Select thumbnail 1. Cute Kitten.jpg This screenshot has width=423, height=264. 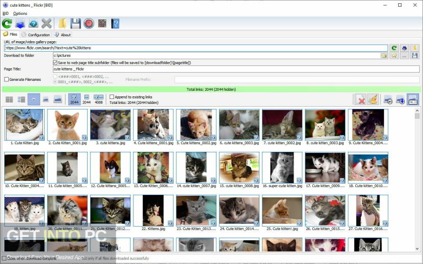[24, 125]
